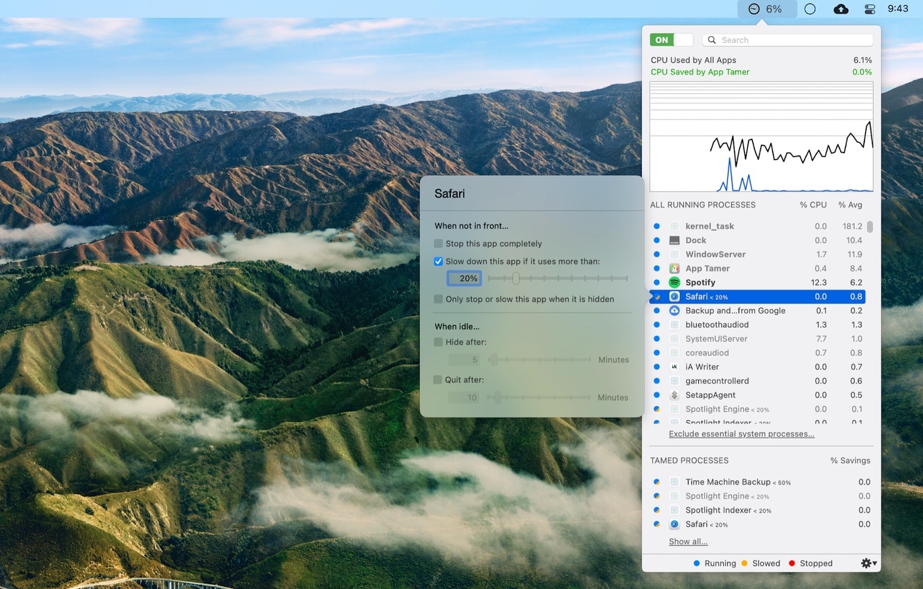Click the Spotify app icon in process list

(674, 283)
